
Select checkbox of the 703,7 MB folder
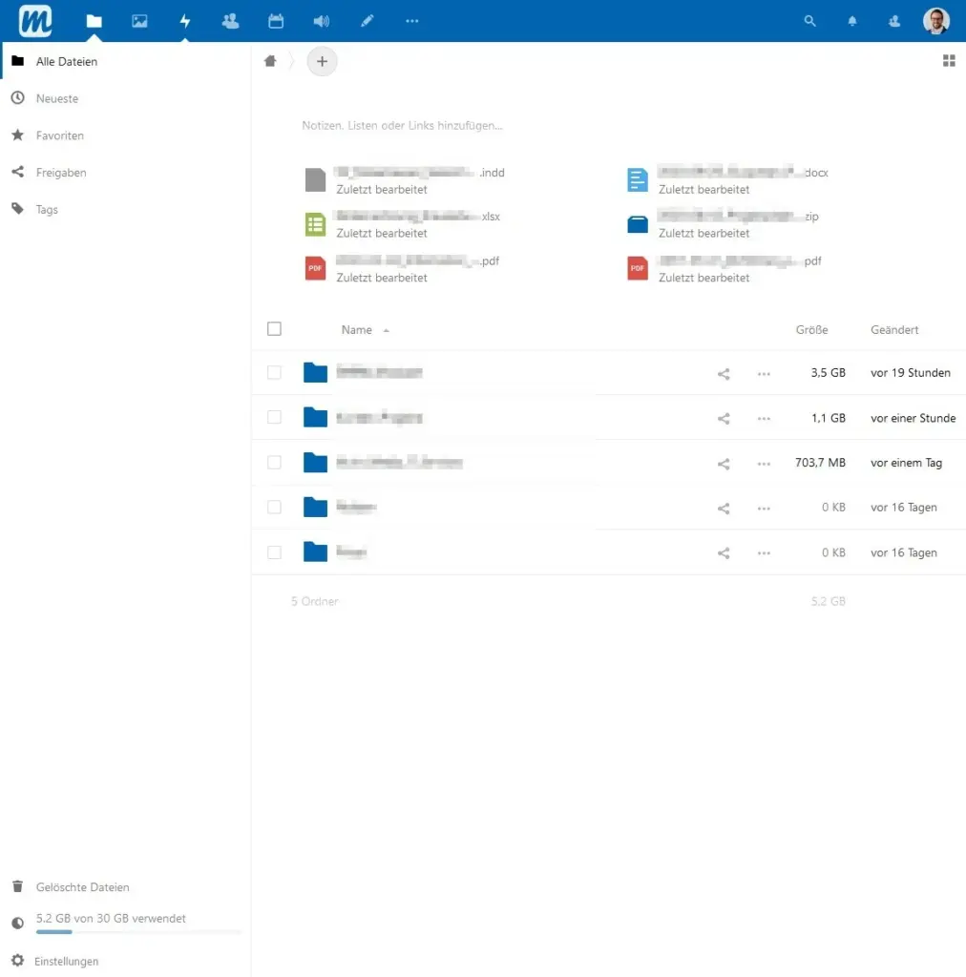275,463
